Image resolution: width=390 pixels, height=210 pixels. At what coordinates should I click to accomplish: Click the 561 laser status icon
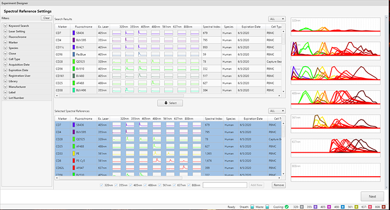[356, 207]
